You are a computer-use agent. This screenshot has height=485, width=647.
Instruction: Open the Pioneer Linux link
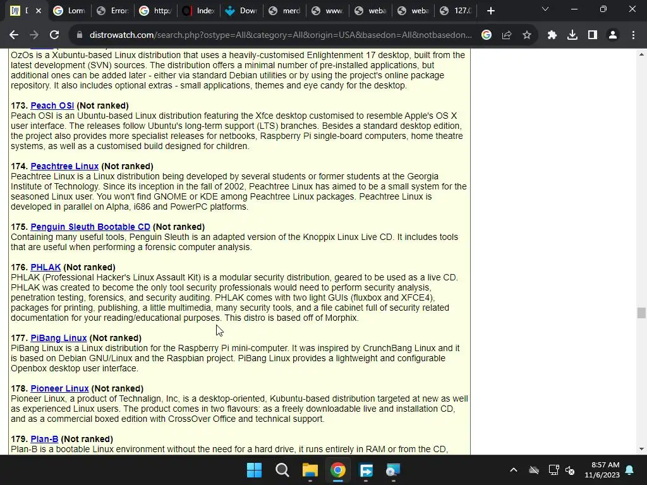(x=59, y=388)
